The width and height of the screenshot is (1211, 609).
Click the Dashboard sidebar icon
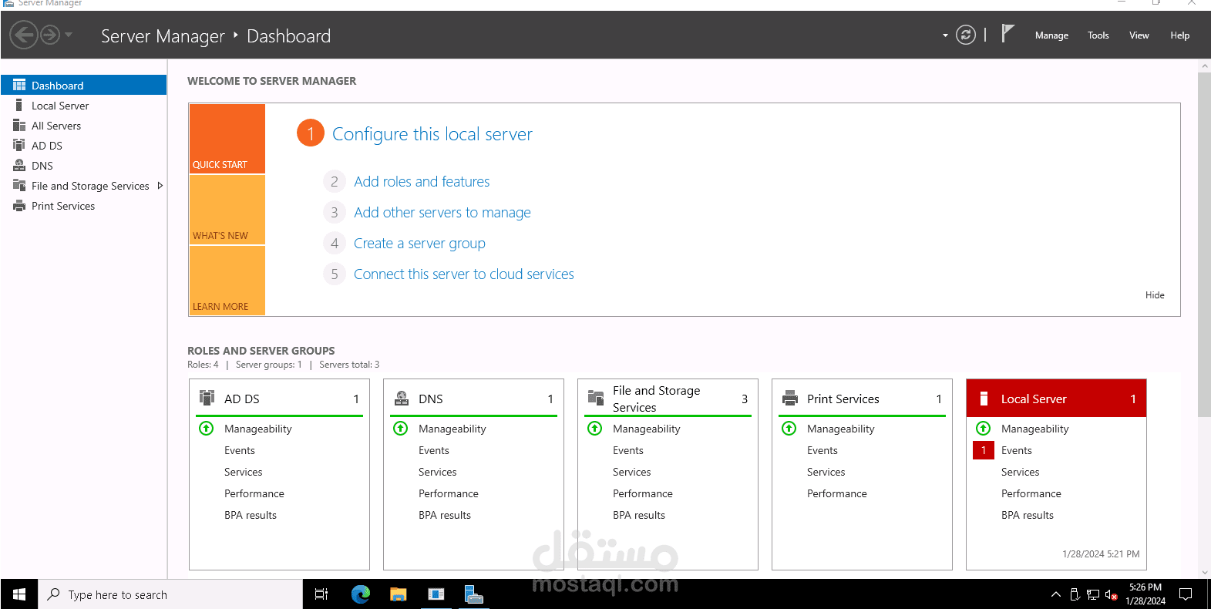pos(19,85)
